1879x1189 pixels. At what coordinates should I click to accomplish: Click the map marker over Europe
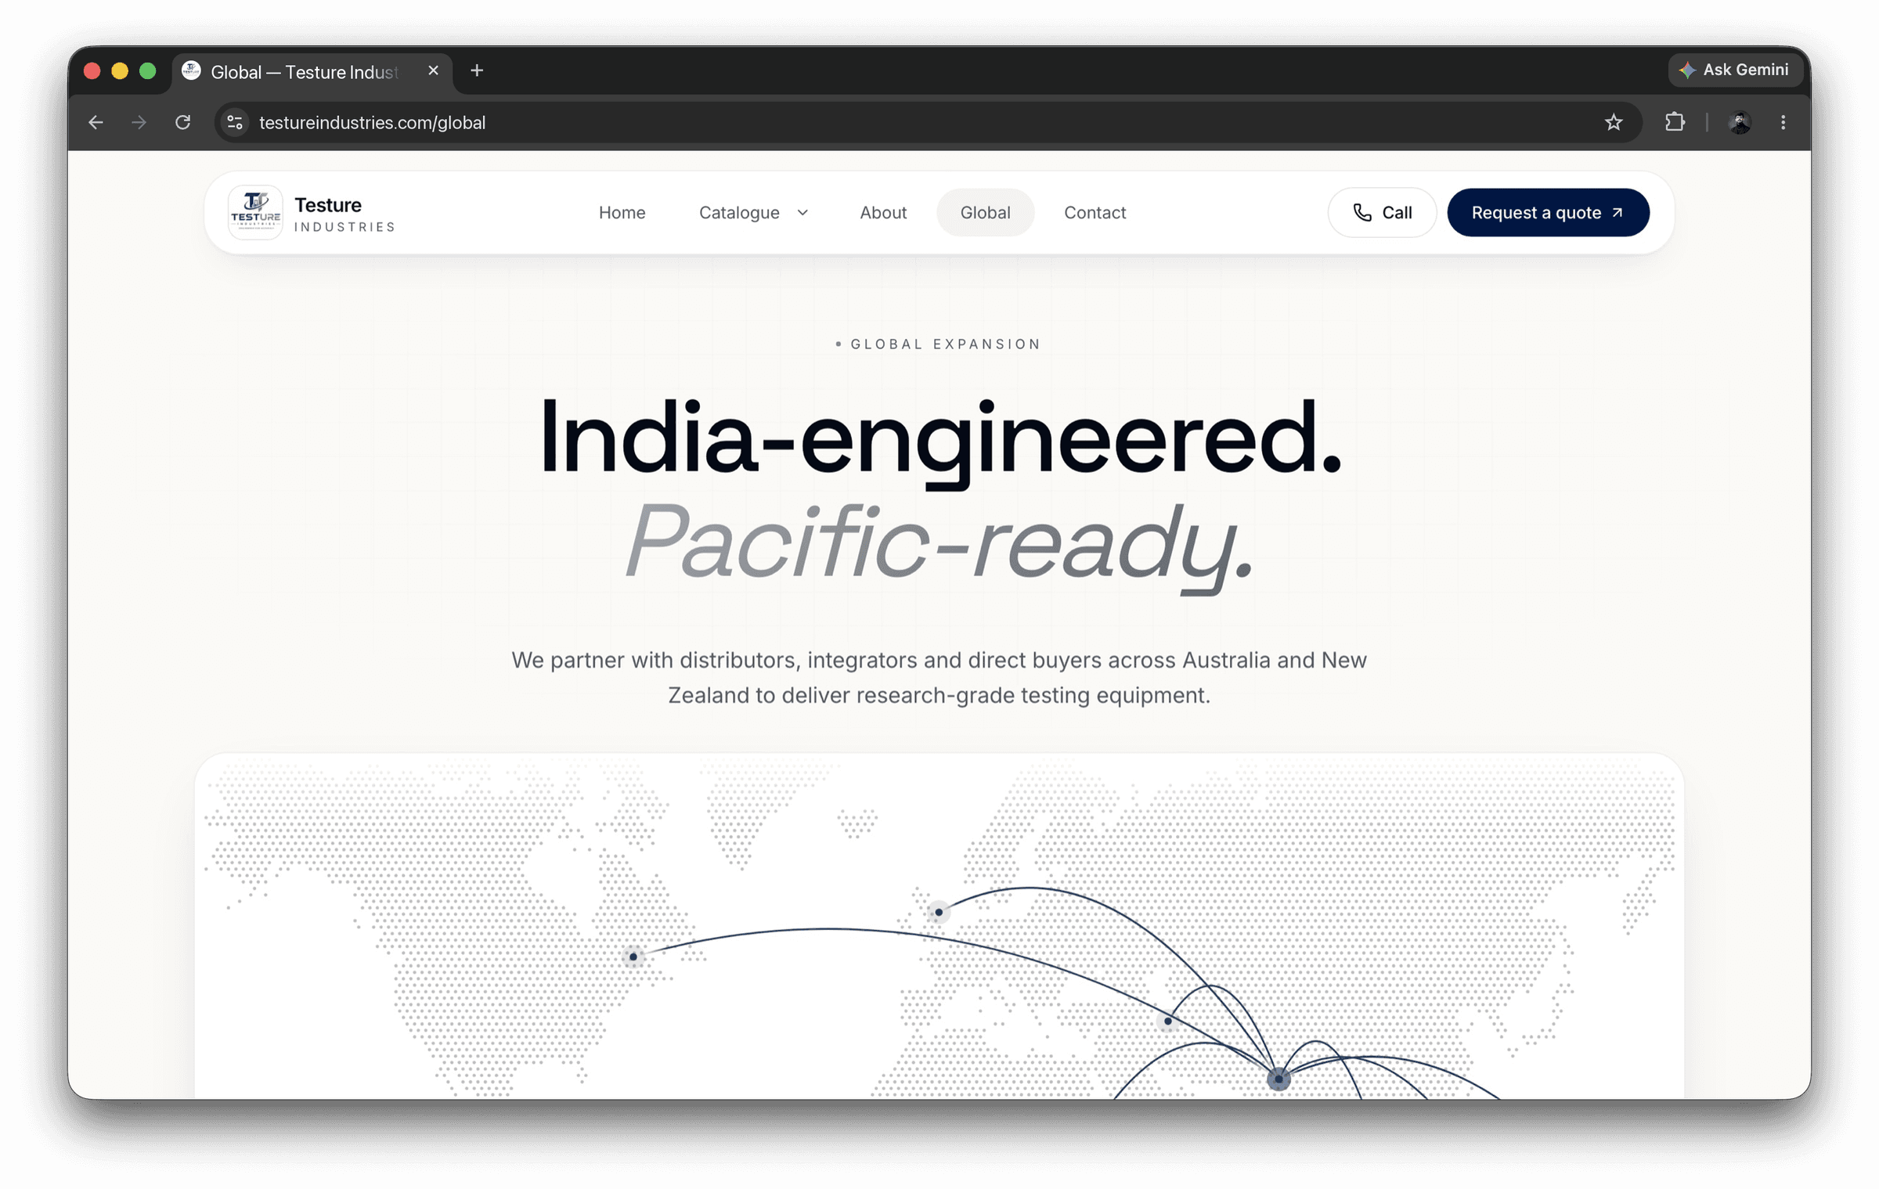pos(938,912)
